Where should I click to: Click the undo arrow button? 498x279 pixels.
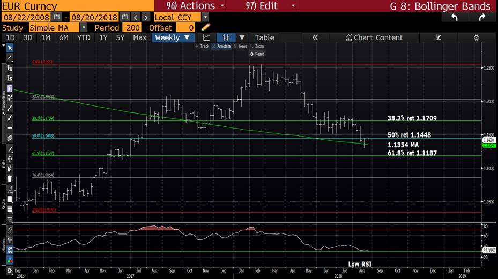tap(455, 17)
